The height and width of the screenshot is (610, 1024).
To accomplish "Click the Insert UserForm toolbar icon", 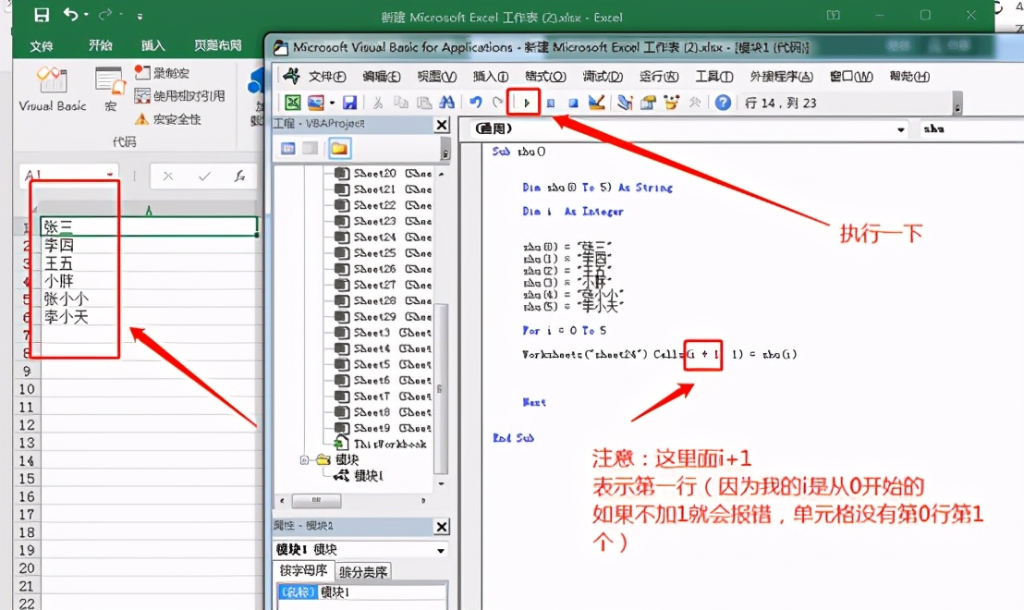I will click(x=316, y=103).
